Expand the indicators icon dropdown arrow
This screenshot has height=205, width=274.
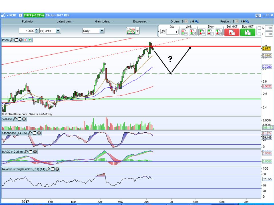coord(138,31)
